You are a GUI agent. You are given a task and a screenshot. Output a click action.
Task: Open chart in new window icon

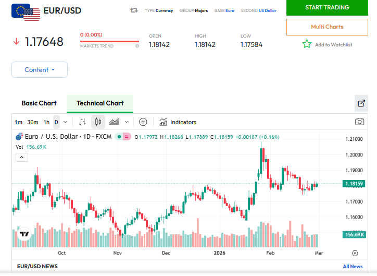(361, 103)
